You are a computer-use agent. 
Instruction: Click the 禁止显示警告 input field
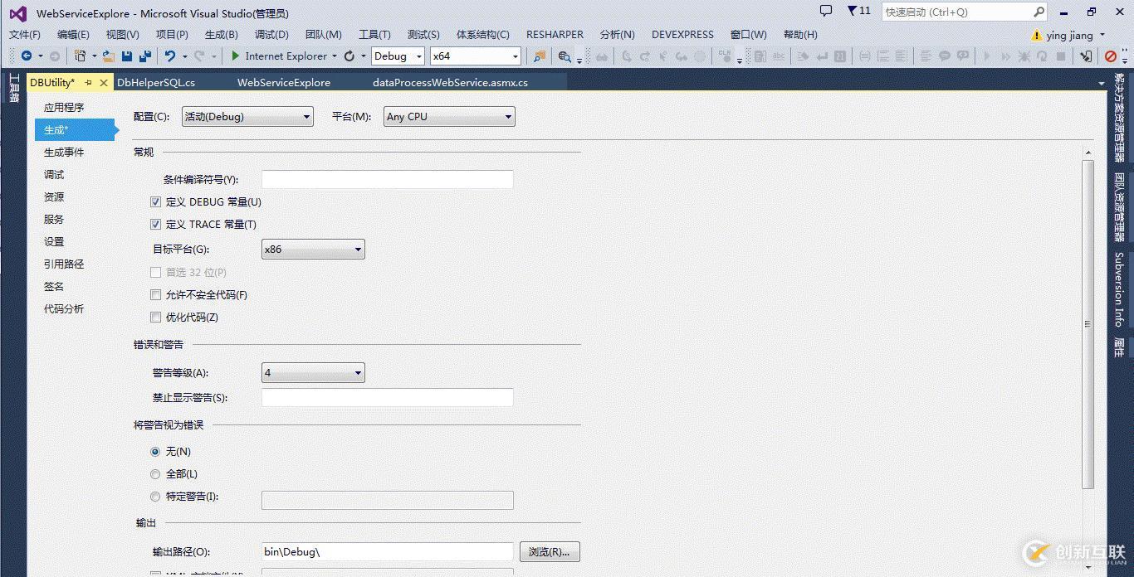pyautogui.click(x=387, y=397)
